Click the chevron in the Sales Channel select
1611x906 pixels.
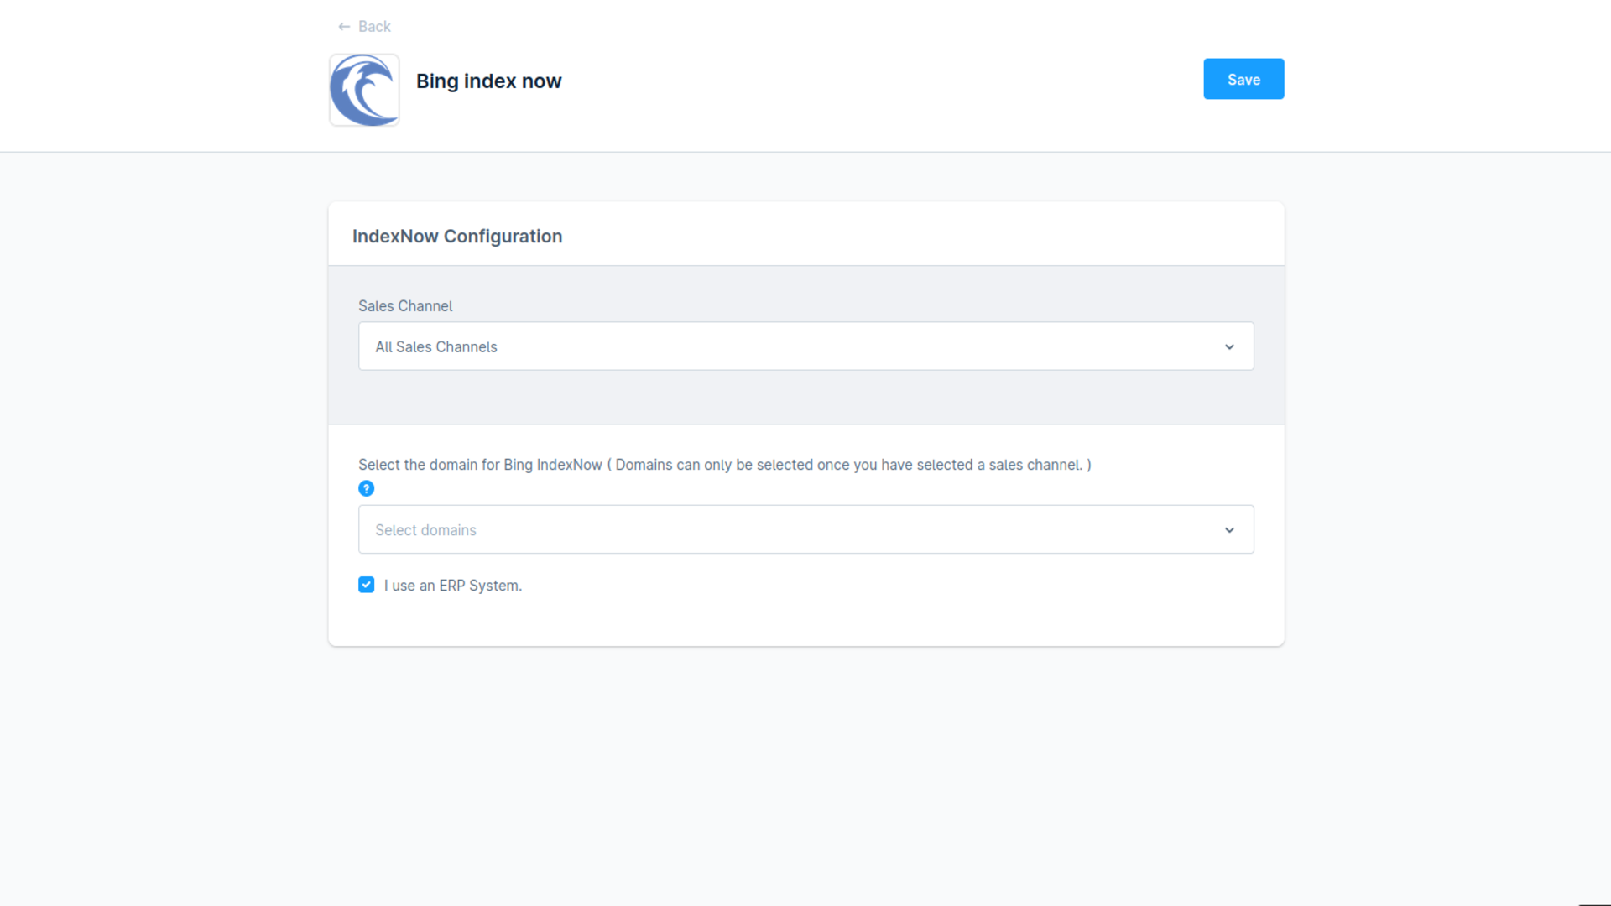(x=1229, y=346)
